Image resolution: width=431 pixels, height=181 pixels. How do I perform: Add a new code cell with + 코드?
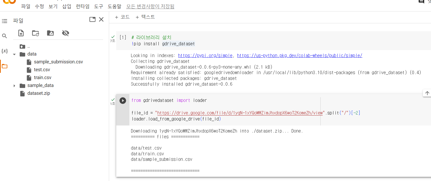[x=122, y=17]
